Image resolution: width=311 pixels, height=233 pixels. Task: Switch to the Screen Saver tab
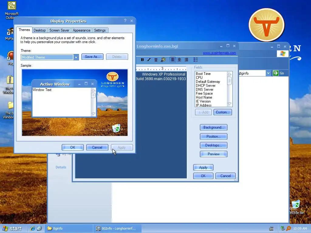tap(59, 30)
